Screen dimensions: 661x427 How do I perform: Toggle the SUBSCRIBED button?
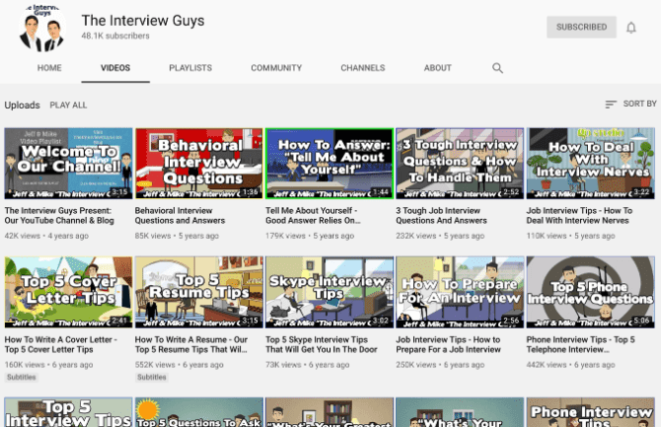(x=581, y=27)
